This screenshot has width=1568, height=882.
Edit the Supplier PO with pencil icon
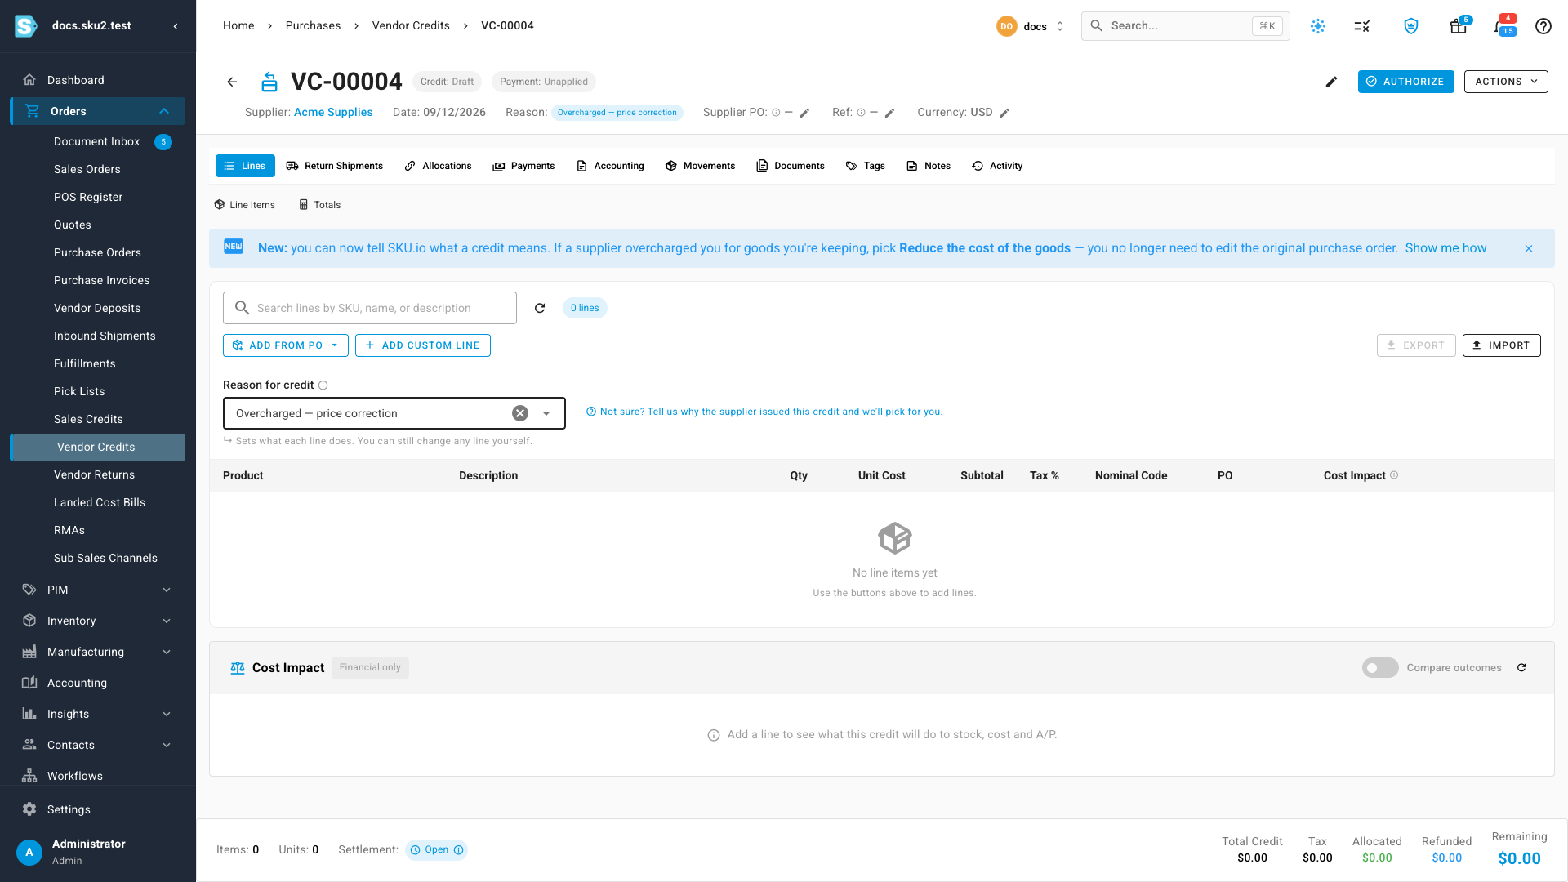point(804,113)
